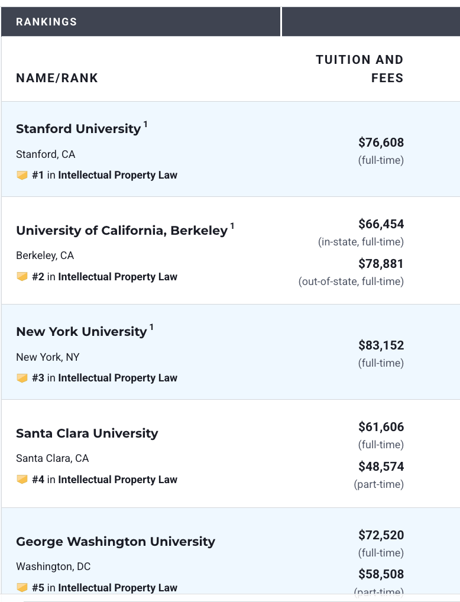This screenshot has height=602, width=460.
Task: Click the Santa Clara badge icon beside #4
Action: pyautogui.click(x=22, y=480)
